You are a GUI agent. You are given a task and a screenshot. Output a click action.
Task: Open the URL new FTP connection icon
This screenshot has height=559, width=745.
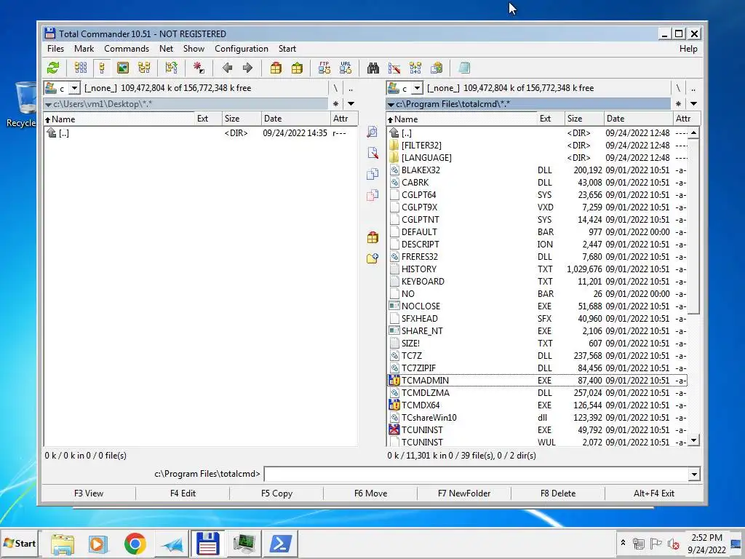point(346,68)
